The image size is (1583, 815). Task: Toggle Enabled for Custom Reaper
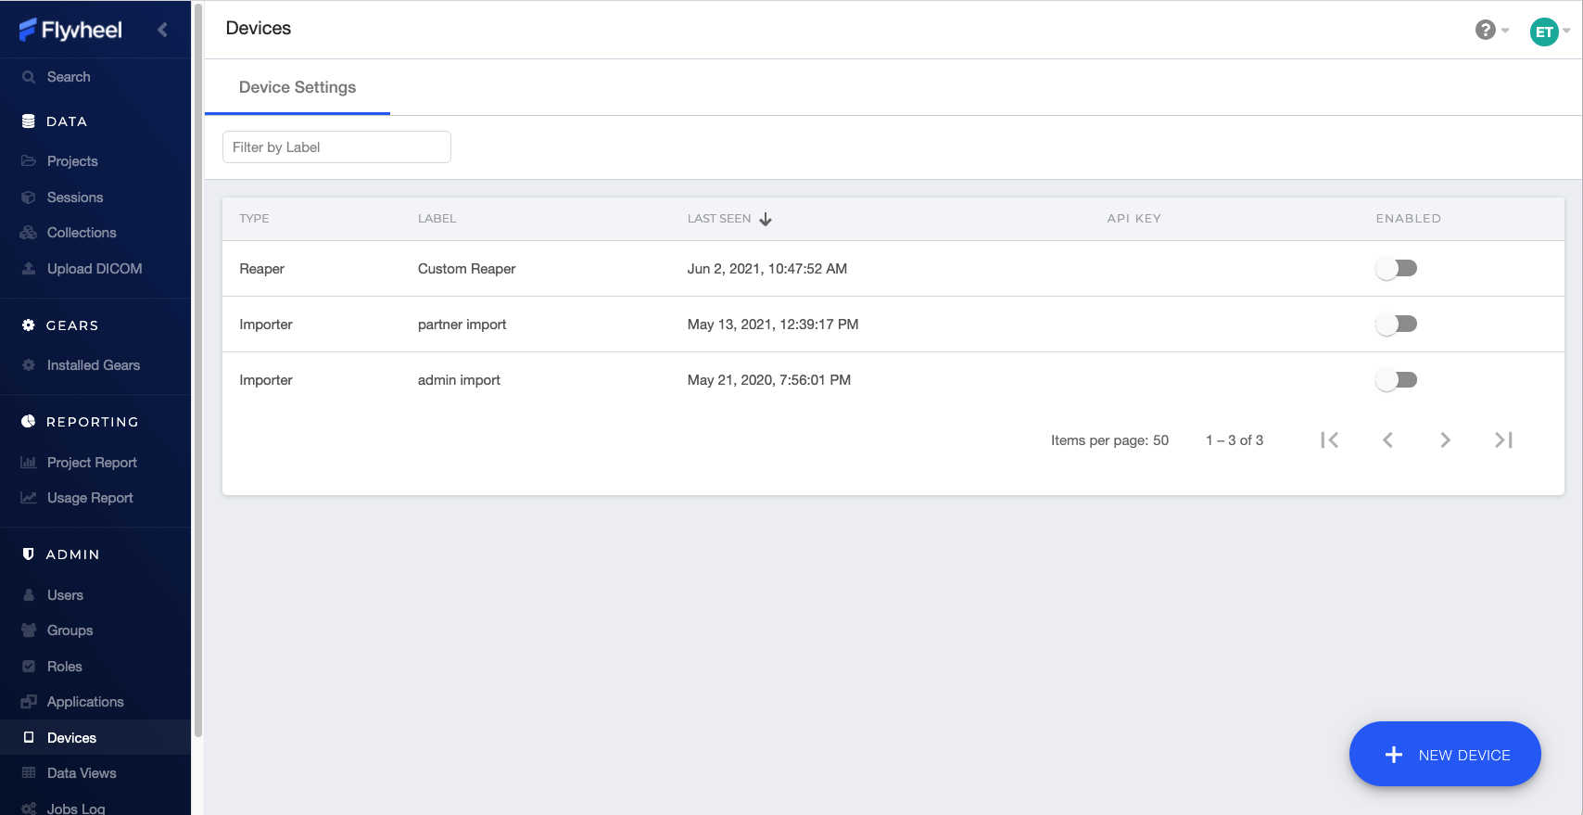pyautogui.click(x=1397, y=269)
